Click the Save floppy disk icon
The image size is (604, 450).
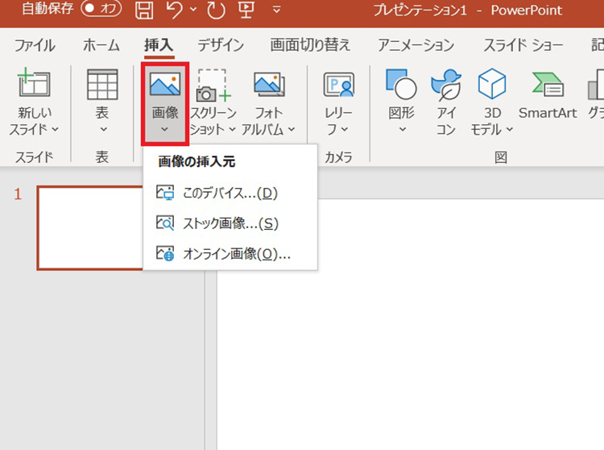144,10
